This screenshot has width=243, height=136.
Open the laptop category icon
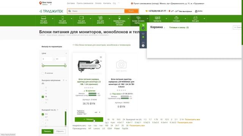(44, 18)
